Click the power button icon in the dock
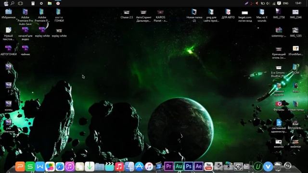The height and width of the screenshot is (173, 308). [288, 165]
